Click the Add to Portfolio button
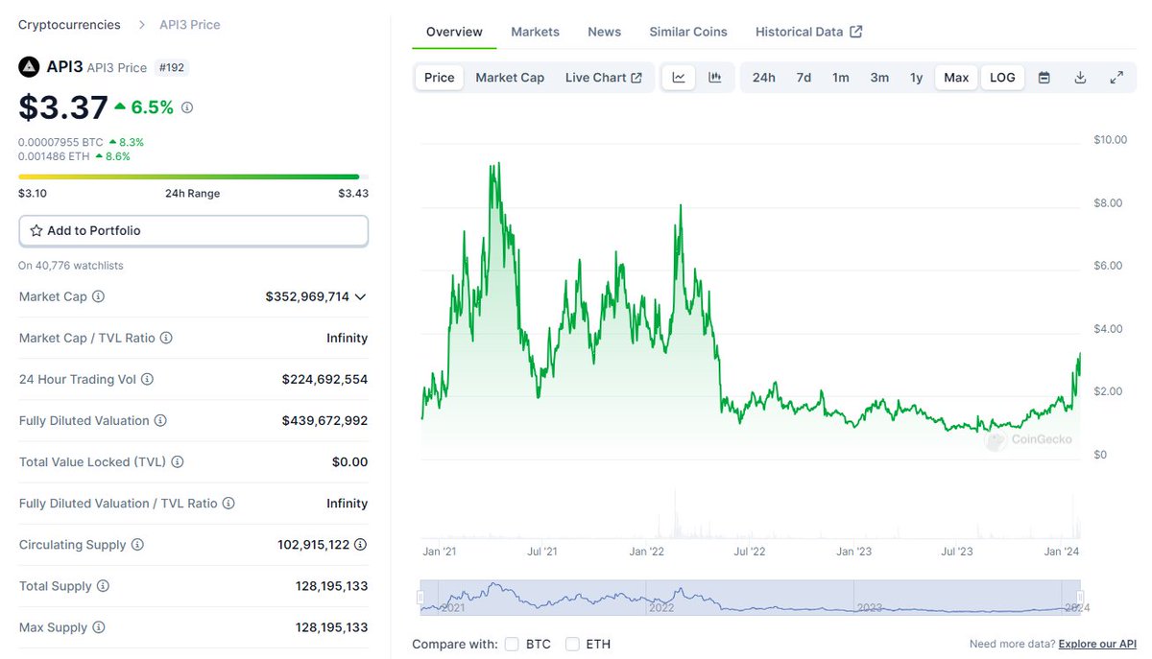 193,231
